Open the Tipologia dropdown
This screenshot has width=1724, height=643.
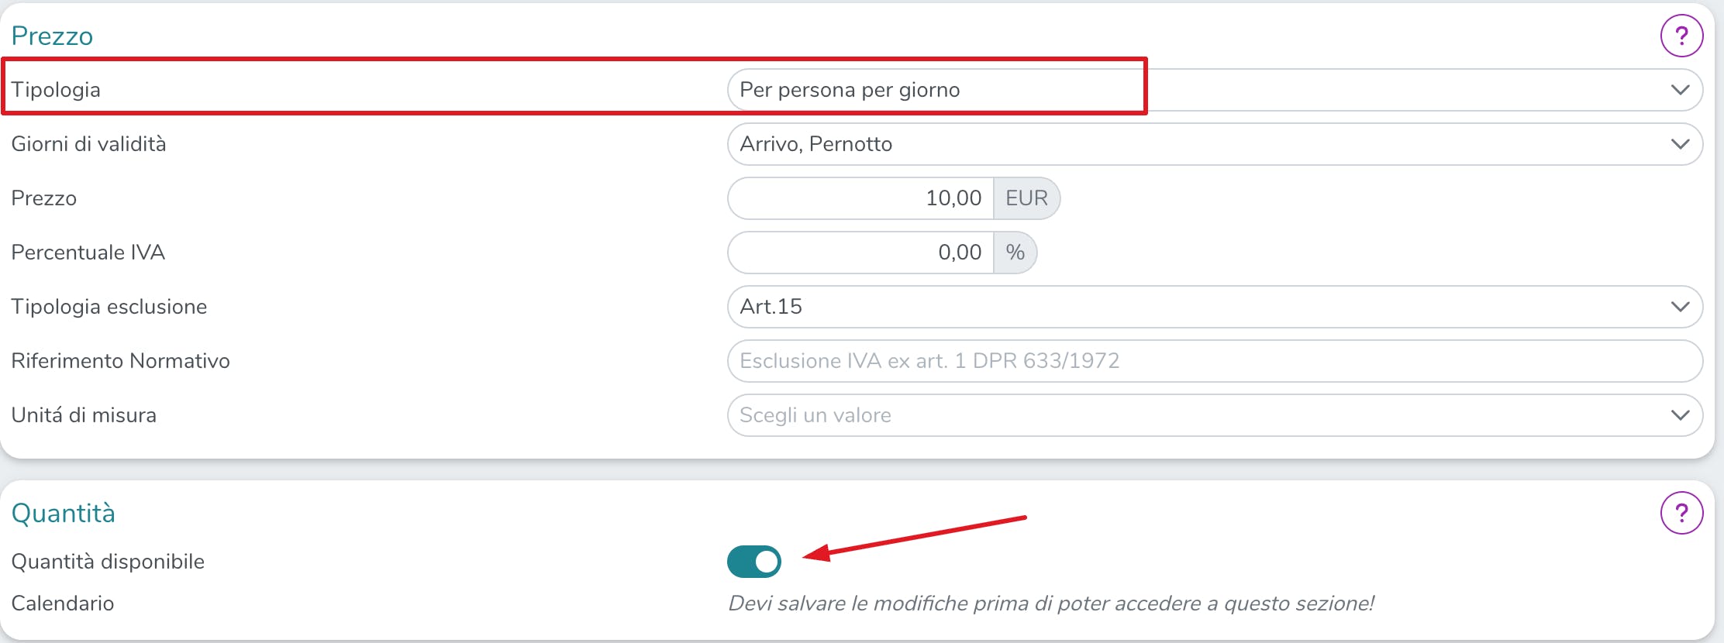coord(1215,90)
